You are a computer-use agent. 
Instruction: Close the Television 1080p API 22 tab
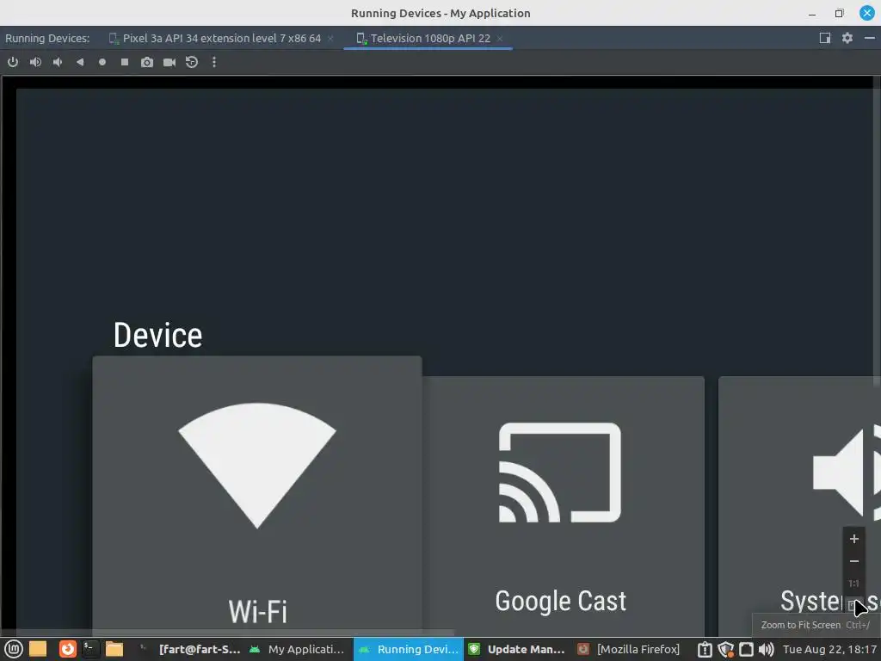pyautogui.click(x=500, y=38)
